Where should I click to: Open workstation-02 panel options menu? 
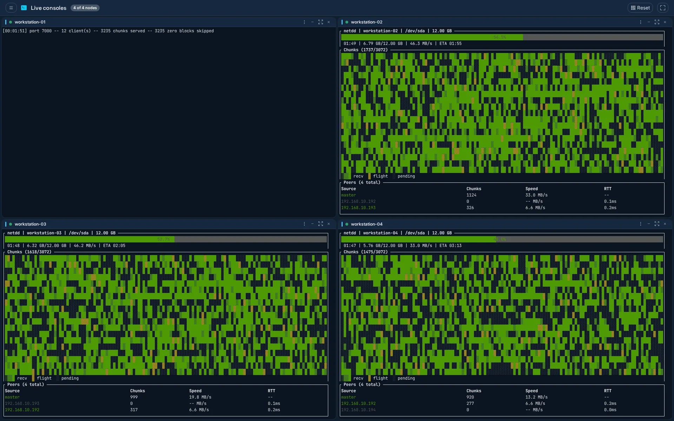point(641,22)
